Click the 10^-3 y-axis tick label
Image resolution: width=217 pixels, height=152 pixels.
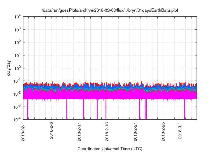tap(17, 107)
